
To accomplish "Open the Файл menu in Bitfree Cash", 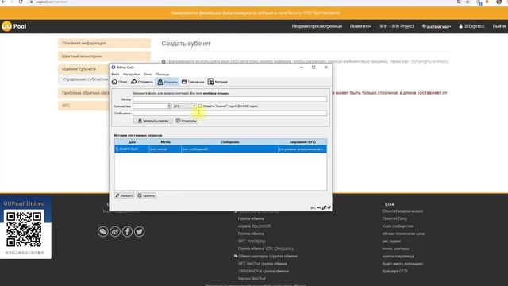I will (x=115, y=75).
